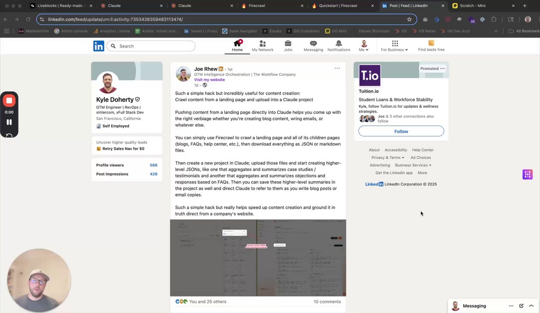Screen dimensions: 540x313
Task: Expand the Messaging panel chevron
Action: point(532,306)
